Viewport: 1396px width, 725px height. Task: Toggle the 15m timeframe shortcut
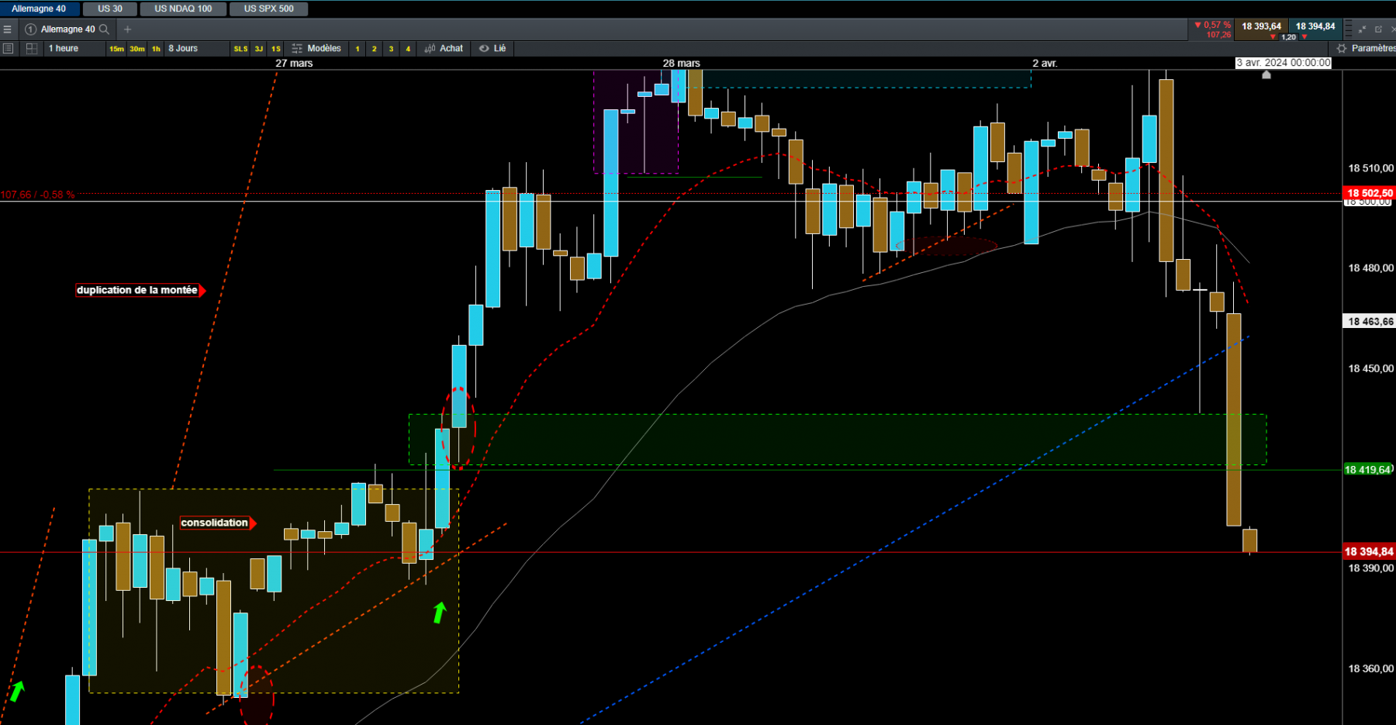click(x=116, y=49)
